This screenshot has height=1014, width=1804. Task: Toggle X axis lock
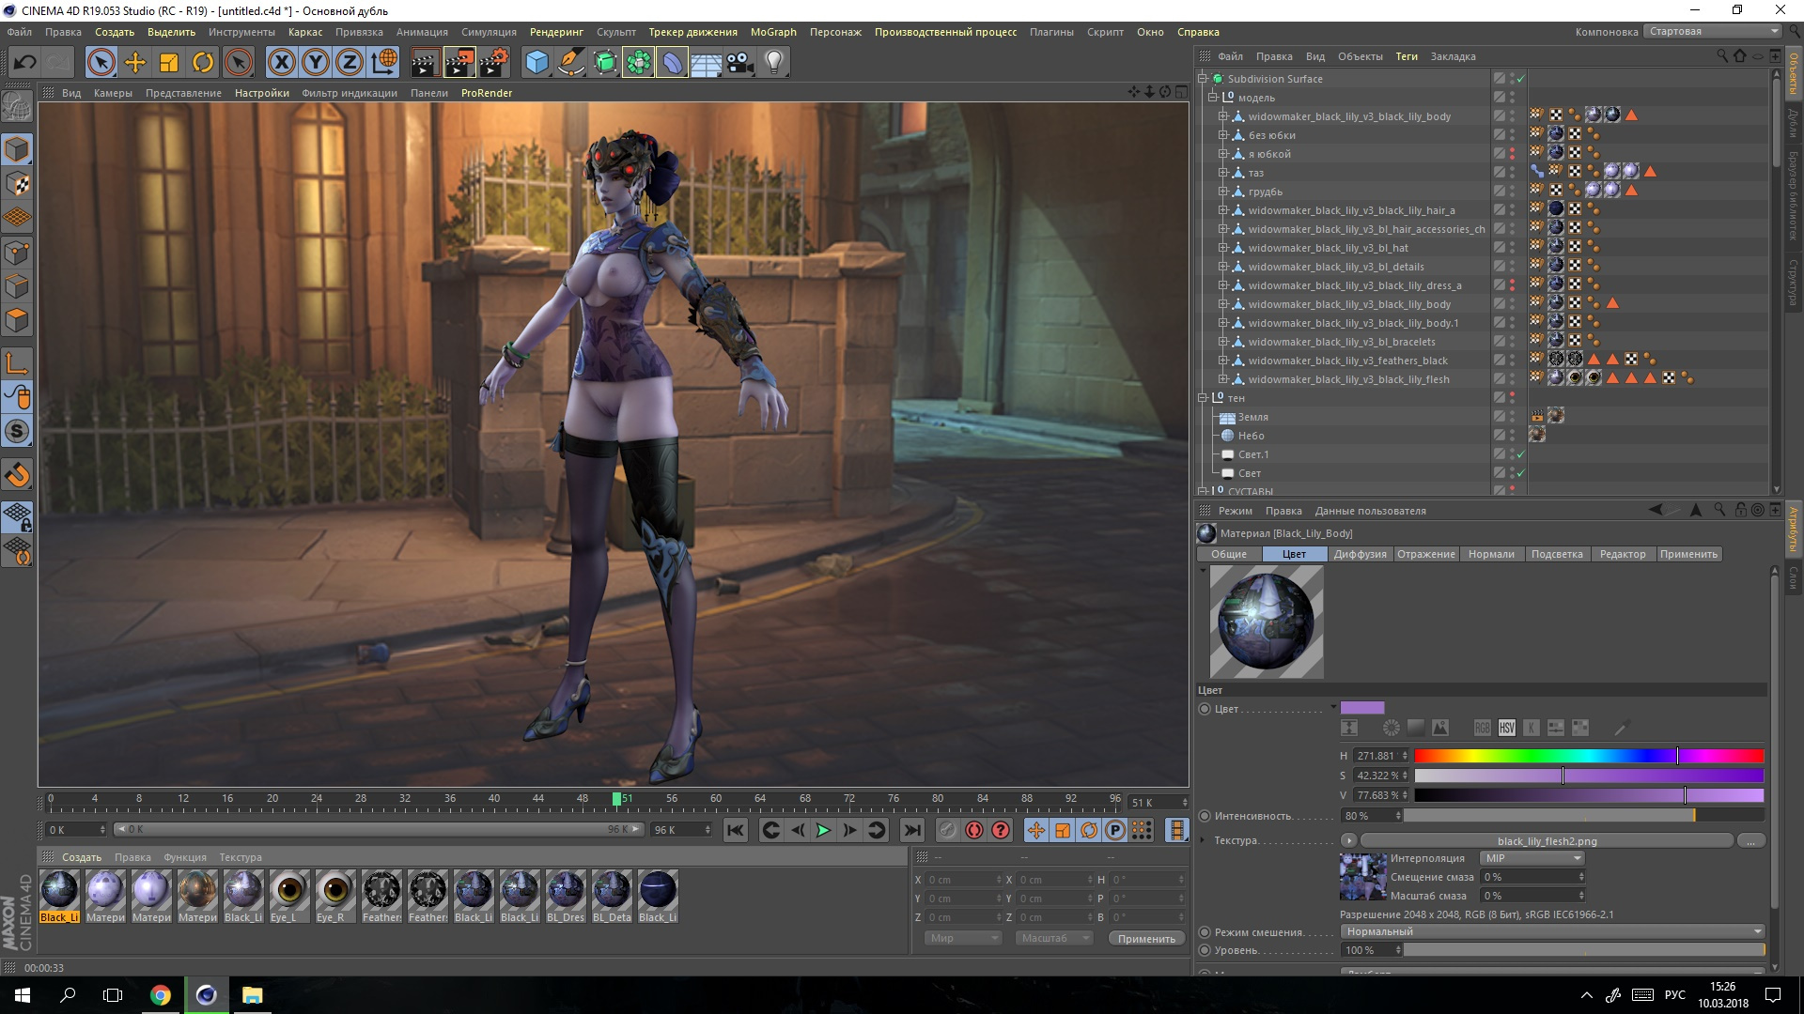pyautogui.click(x=281, y=63)
